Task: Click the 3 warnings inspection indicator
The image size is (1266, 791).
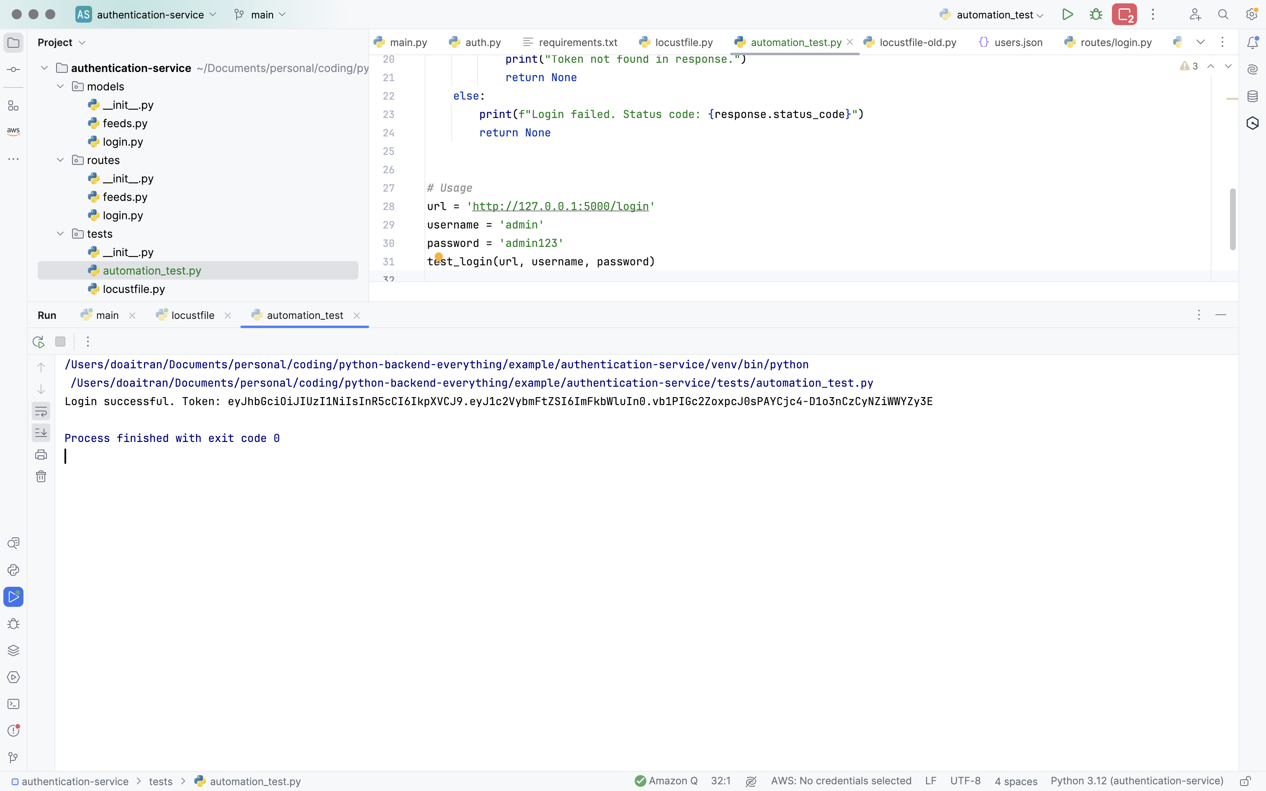Action: (x=1189, y=67)
